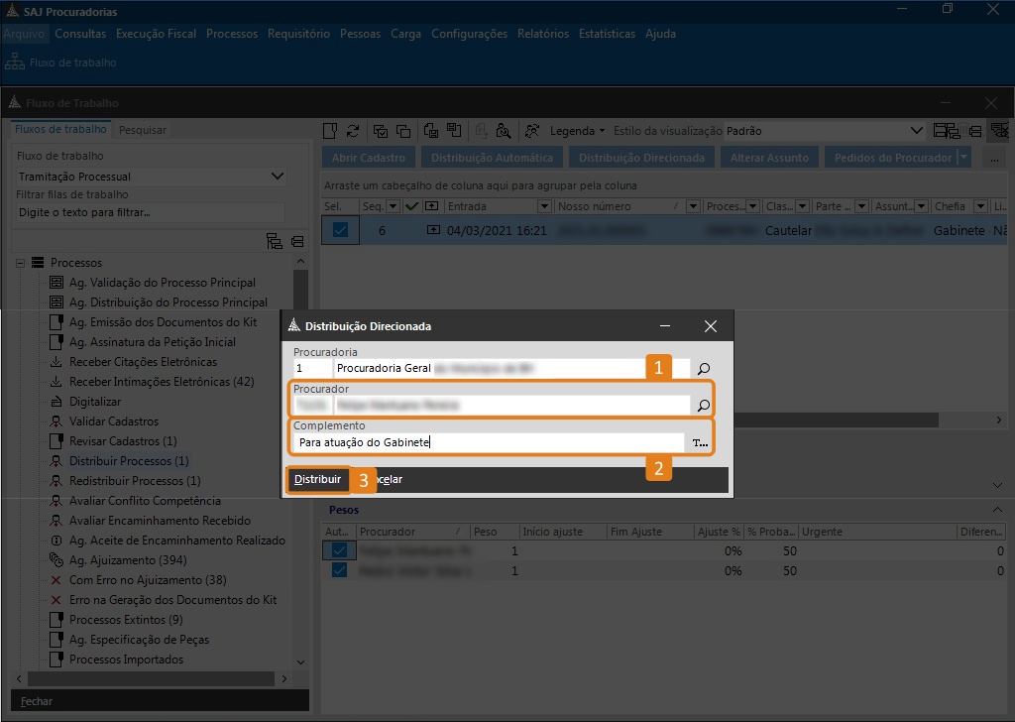Click the Digitalizar queue icon
Viewport: 1015px width, 722px height.
pyautogui.click(x=56, y=402)
